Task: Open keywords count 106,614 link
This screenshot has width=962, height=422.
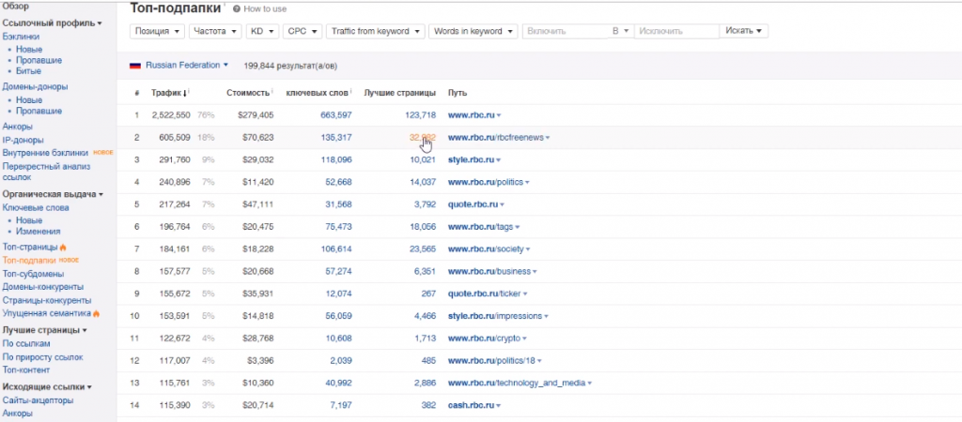Action: (x=335, y=249)
